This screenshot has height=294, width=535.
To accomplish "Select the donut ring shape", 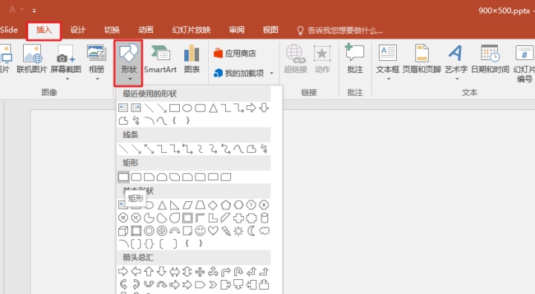I will 149,231.
